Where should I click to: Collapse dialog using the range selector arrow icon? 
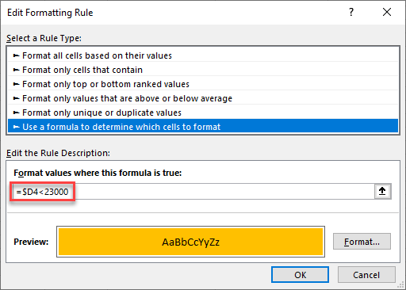click(382, 191)
